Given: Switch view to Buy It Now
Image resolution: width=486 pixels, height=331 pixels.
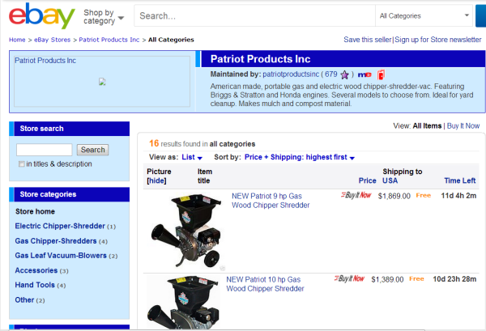Looking at the screenshot, I should pyautogui.click(x=463, y=125).
